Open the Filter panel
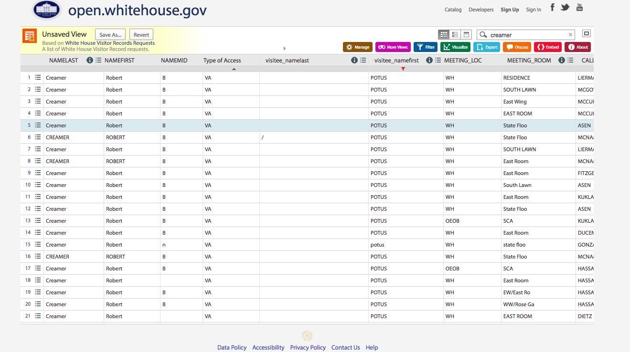The height and width of the screenshot is (352, 630). click(426, 47)
